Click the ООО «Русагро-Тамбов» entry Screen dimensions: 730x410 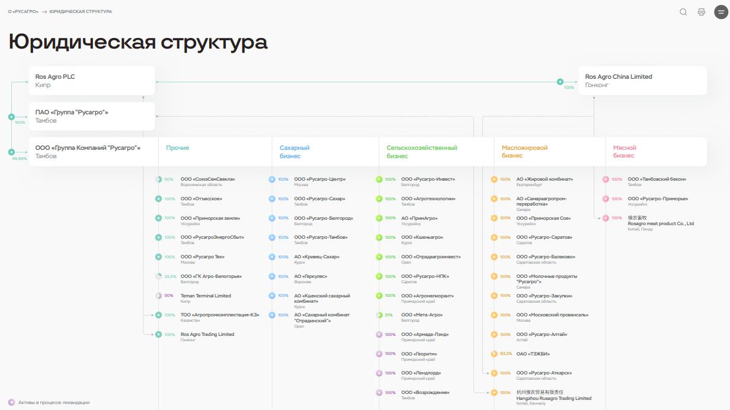[x=321, y=240]
